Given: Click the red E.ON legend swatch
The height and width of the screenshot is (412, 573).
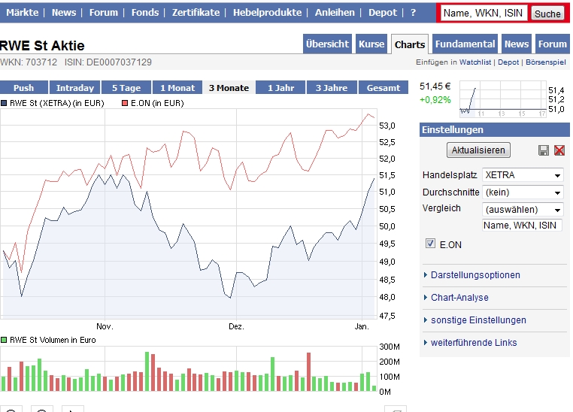Looking at the screenshot, I should (125, 103).
